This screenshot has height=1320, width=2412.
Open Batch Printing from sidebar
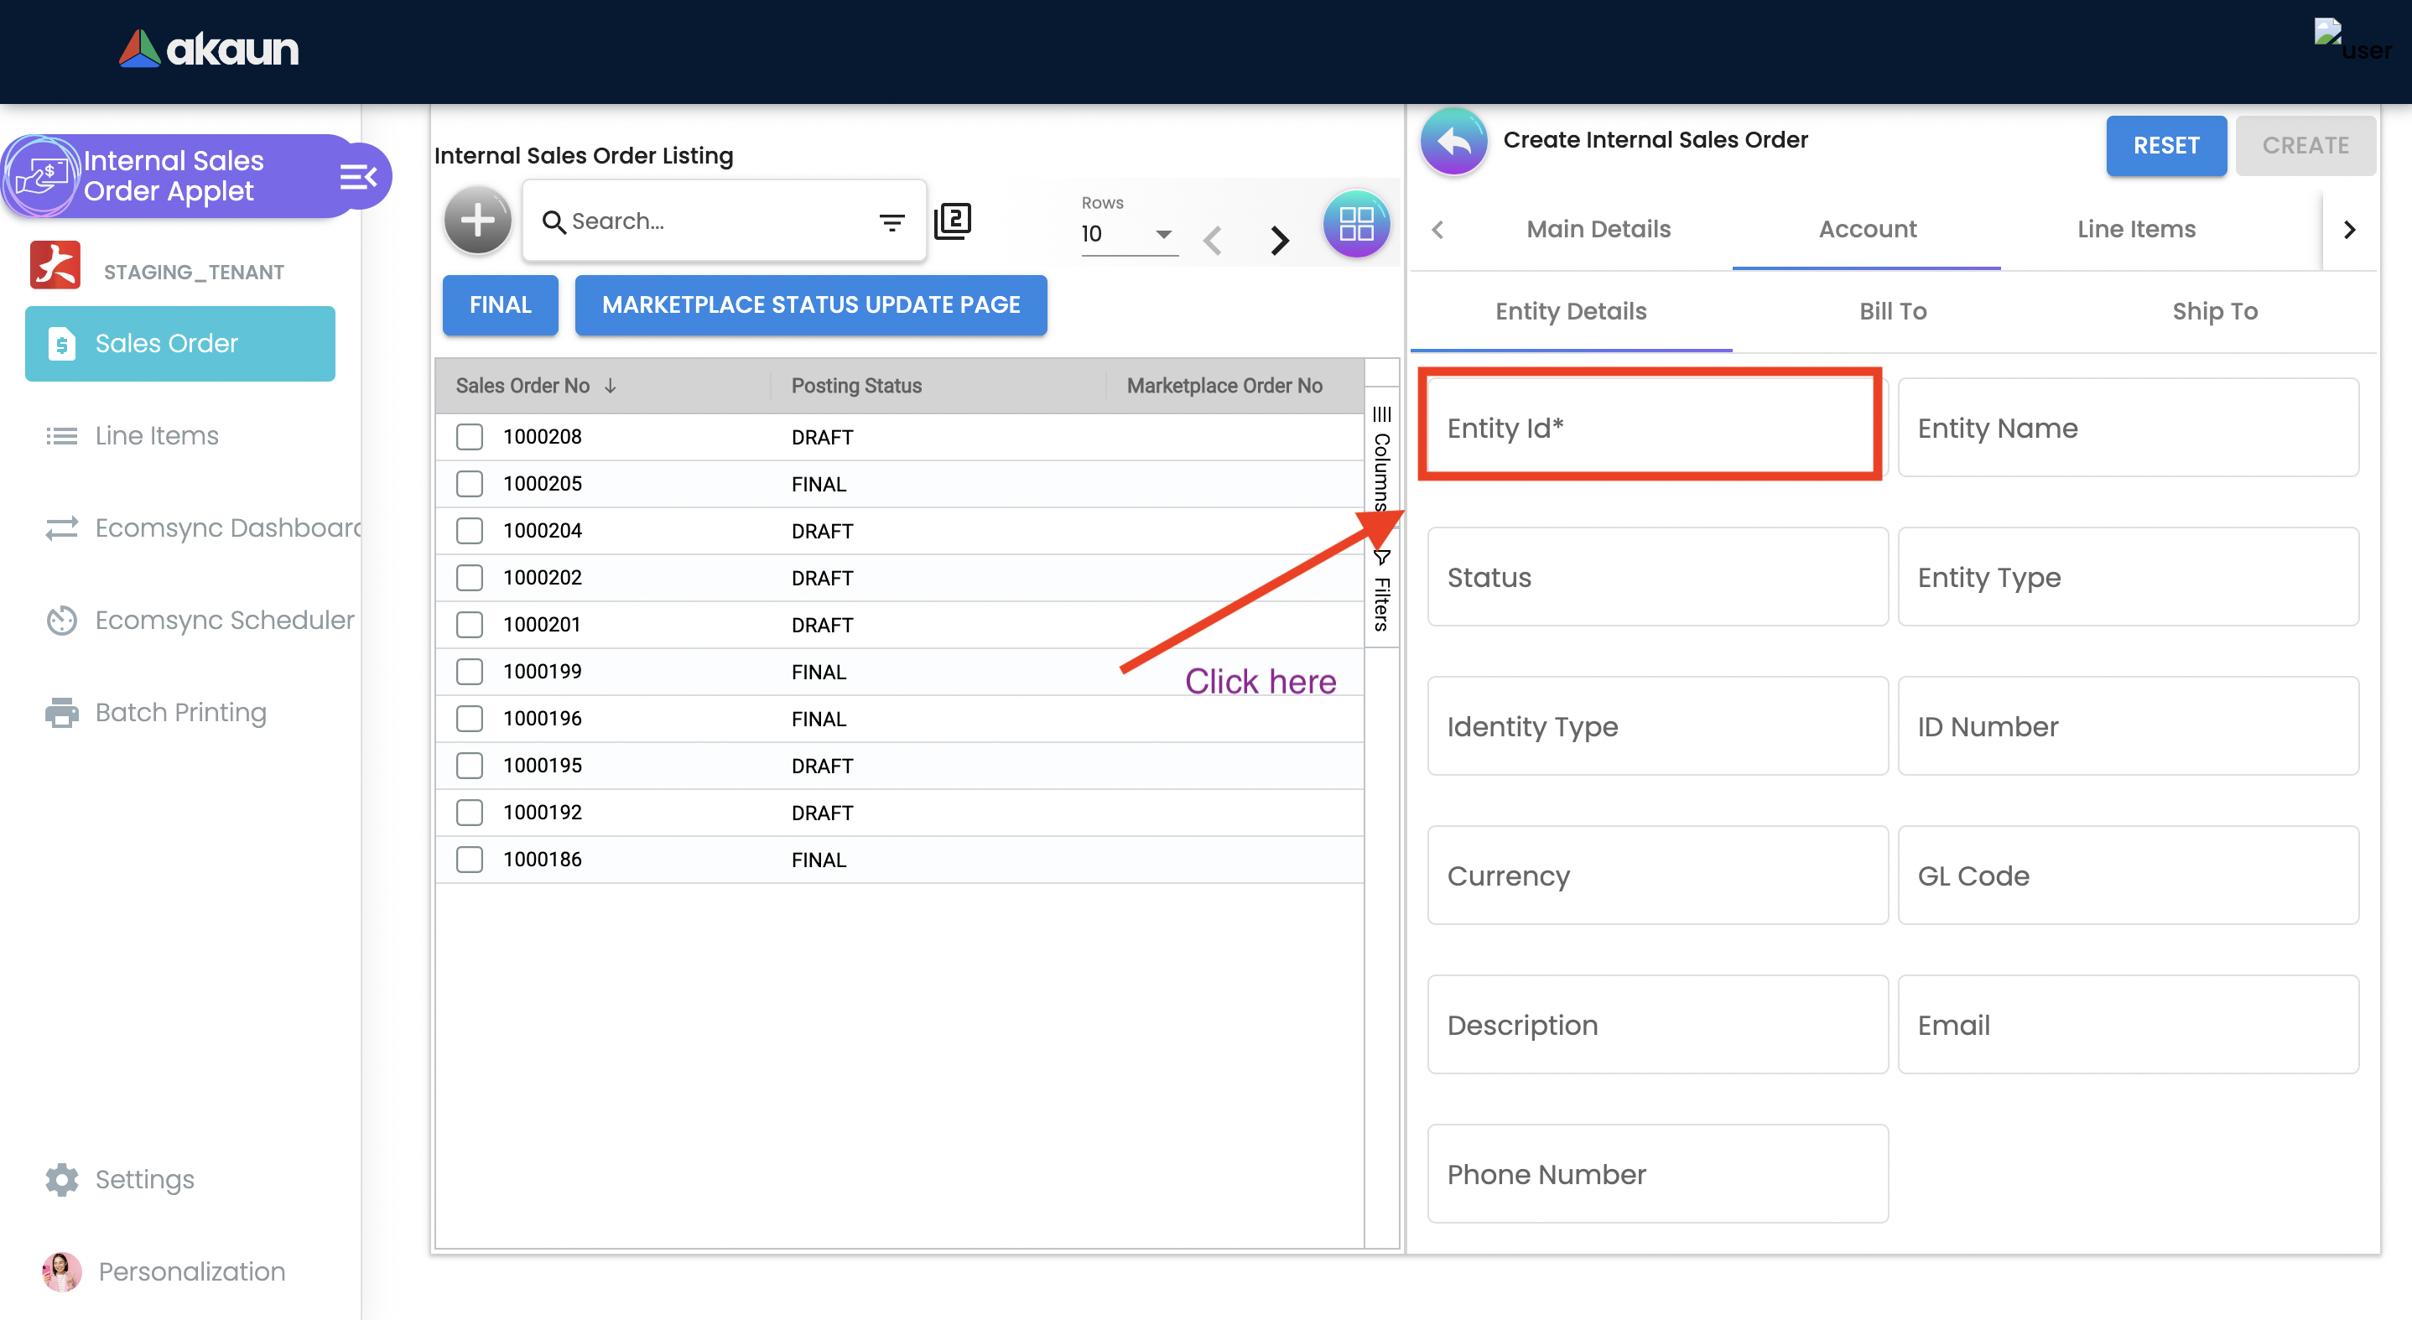pyautogui.click(x=179, y=713)
